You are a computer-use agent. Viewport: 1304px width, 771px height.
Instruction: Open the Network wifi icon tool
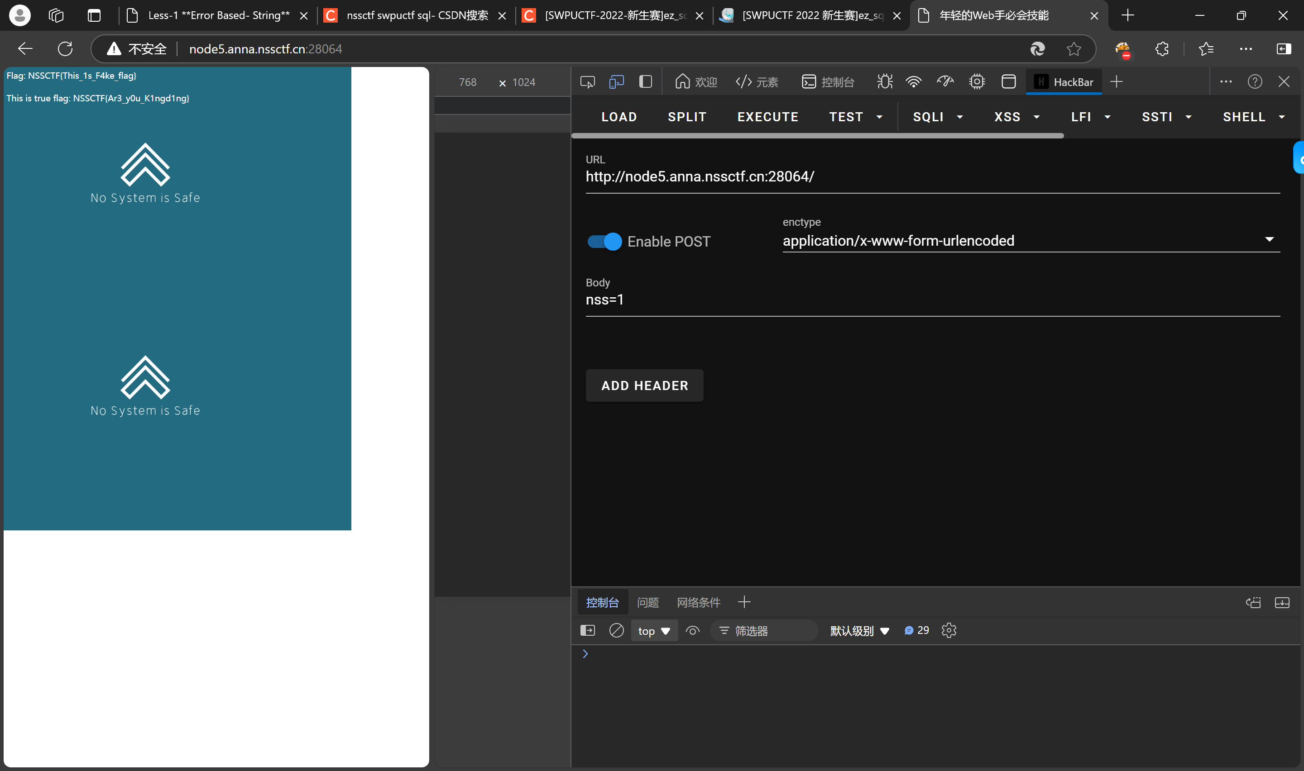tap(913, 81)
